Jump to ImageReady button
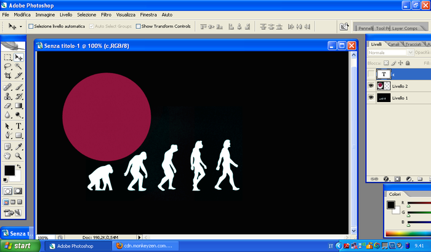 pyautogui.click(x=12, y=213)
